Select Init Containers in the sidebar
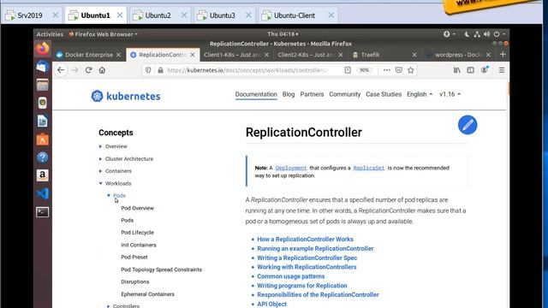 pos(139,246)
